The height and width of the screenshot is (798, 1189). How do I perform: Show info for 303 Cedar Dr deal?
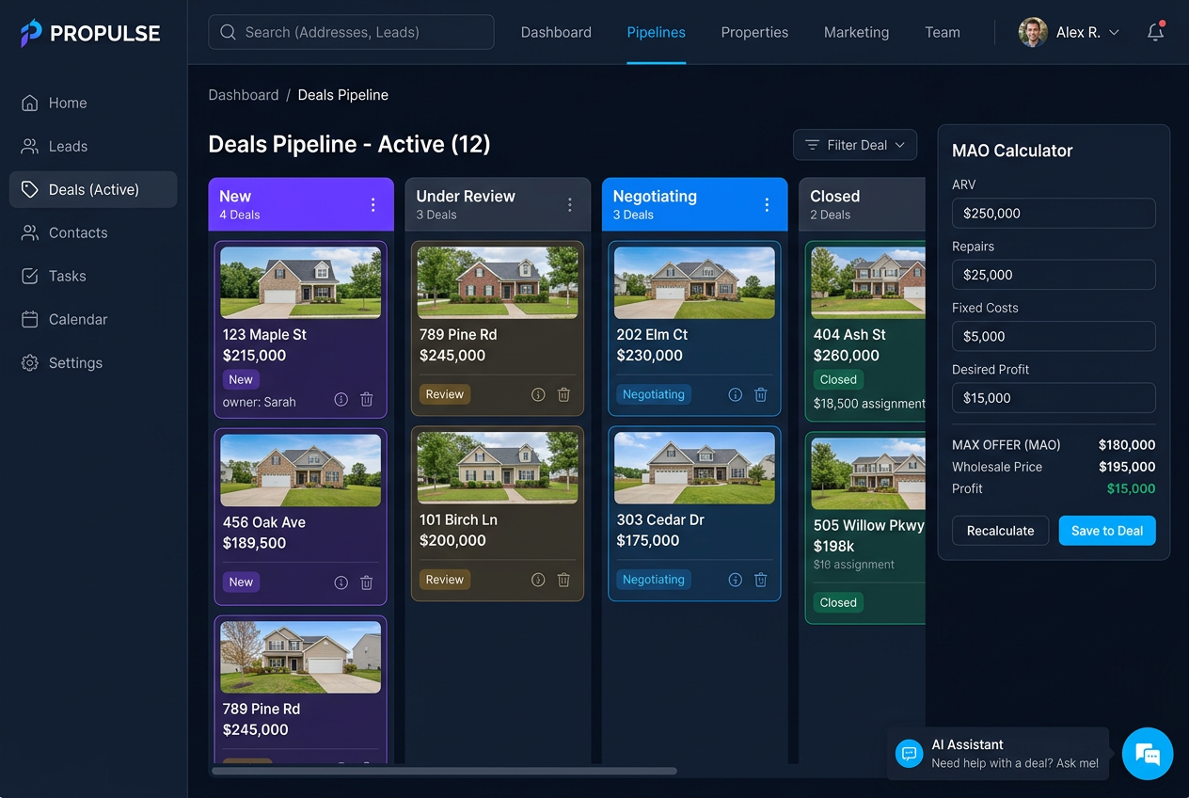click(x=736, y=580)
